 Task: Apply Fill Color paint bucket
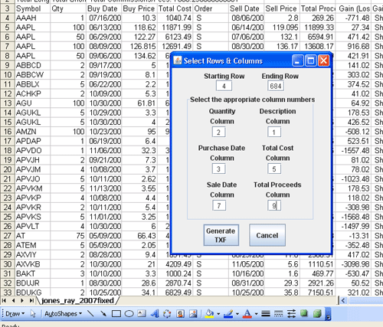[209, 313]
